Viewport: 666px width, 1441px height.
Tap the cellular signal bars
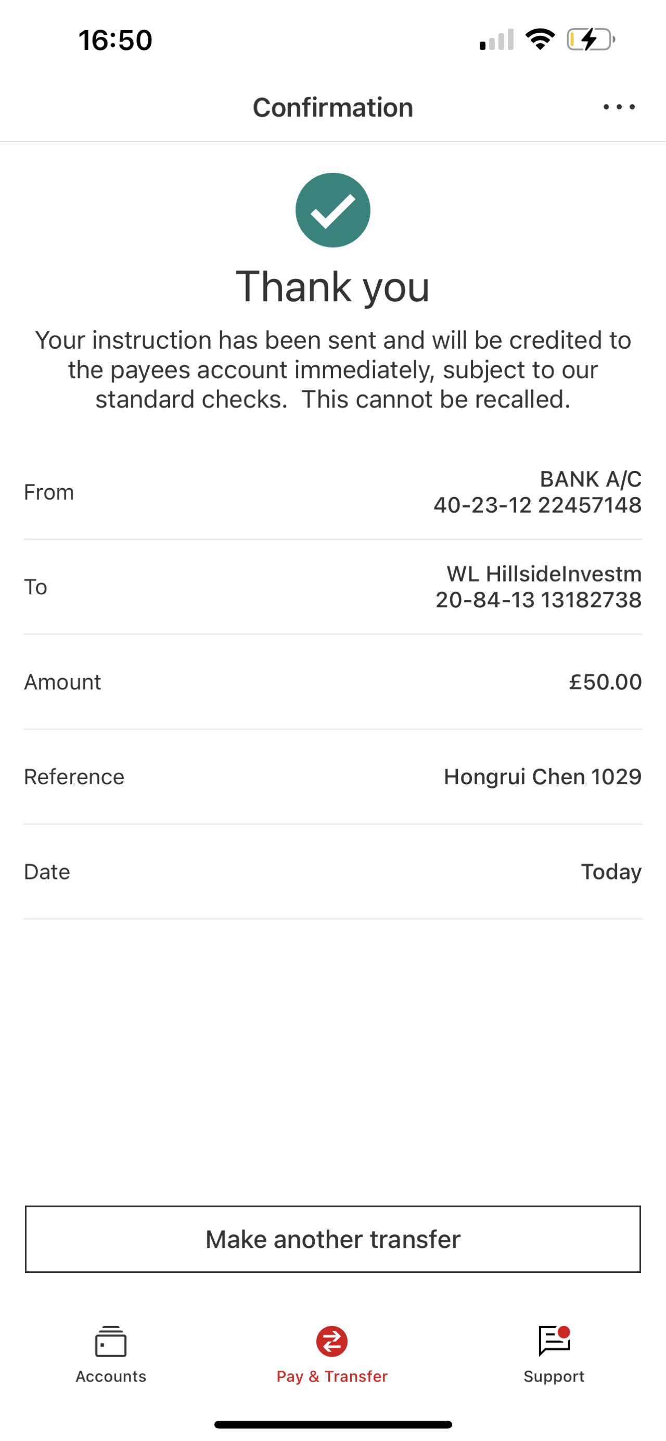496,40
